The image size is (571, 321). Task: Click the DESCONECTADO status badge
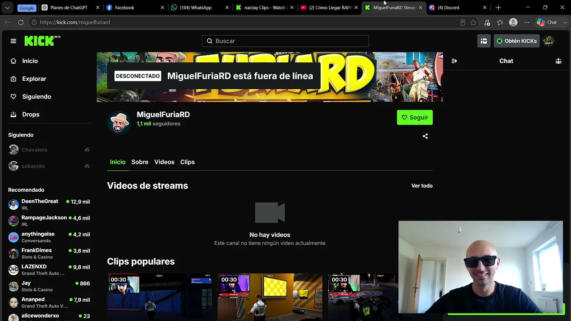tap(138, 76)
